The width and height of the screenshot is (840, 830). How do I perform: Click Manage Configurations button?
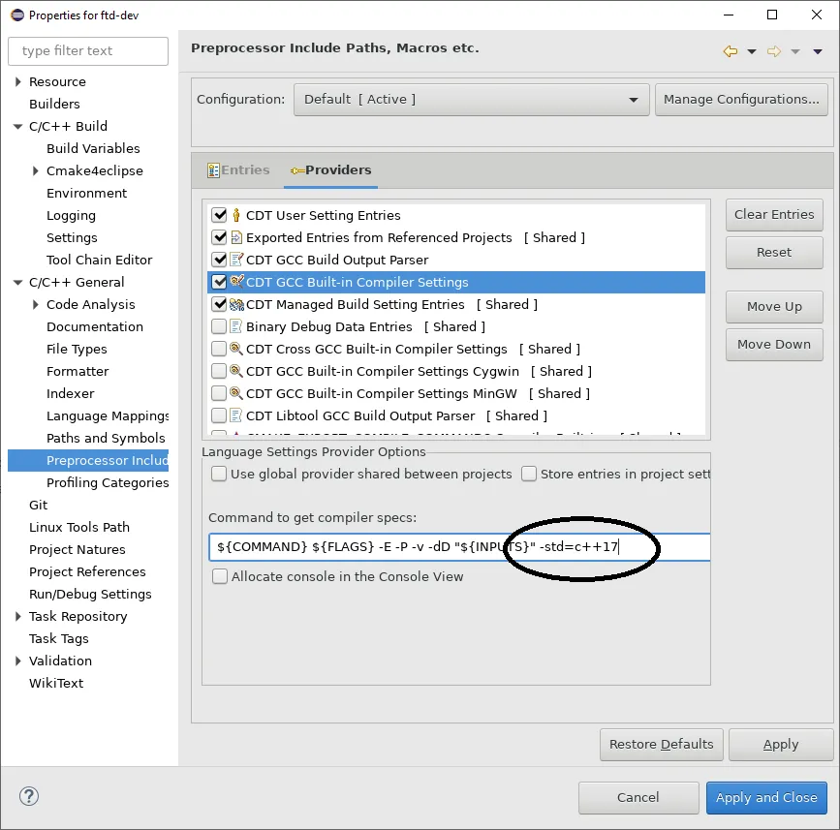coord(741,100)
